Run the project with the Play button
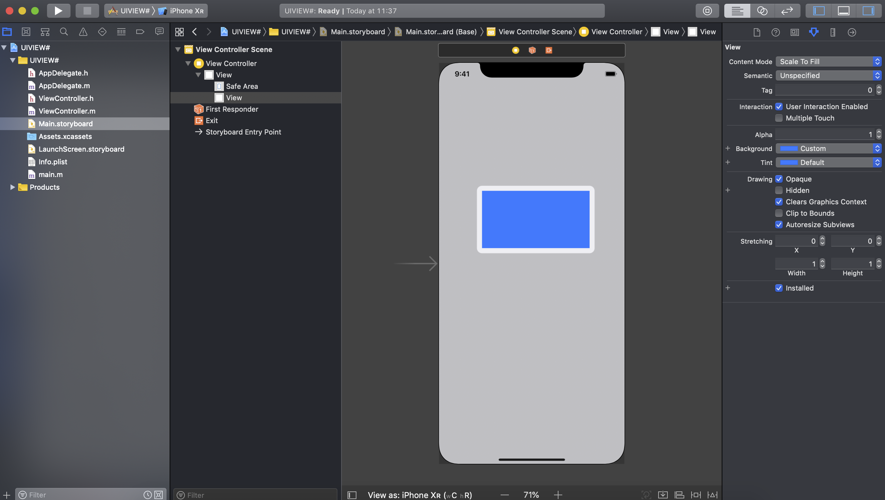885x500 pixels. point(58,11)
